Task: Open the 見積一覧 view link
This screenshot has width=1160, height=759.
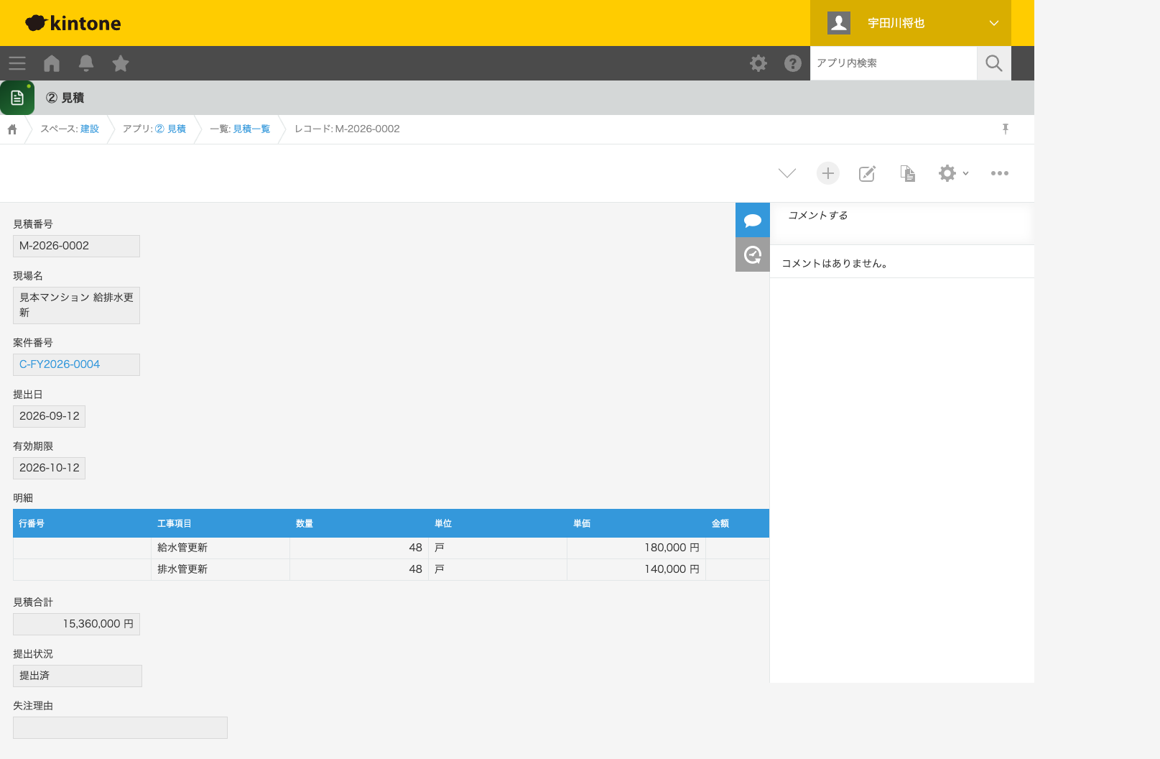Action: (x=251, y=129)
